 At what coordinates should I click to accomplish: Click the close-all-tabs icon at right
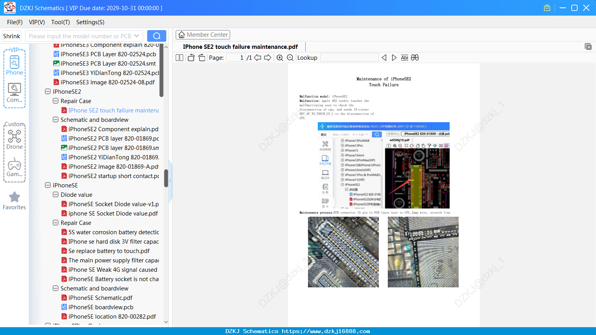point(588,46)
